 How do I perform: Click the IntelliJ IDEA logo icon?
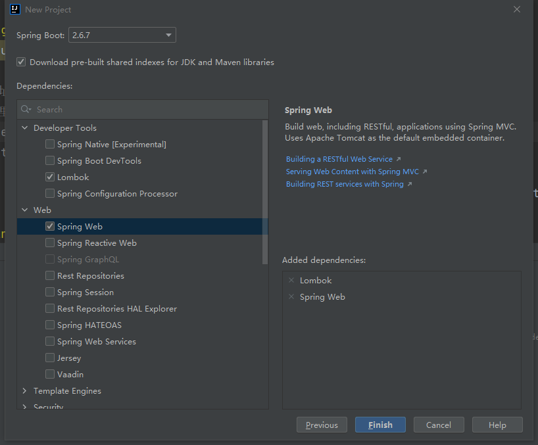(x=14, y=9)
